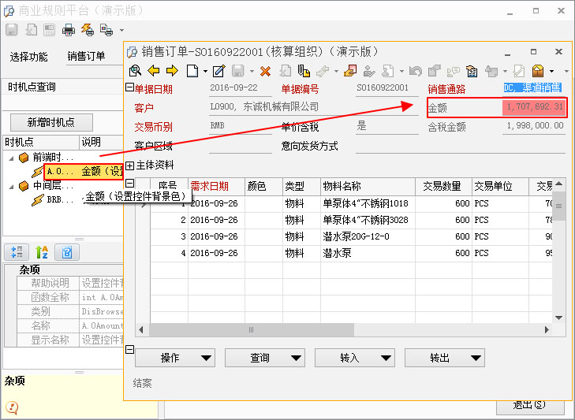Viewport: 575px width, 420px height.
Task: Select the BRB item under 中间层 node
Action: (63, 199)
